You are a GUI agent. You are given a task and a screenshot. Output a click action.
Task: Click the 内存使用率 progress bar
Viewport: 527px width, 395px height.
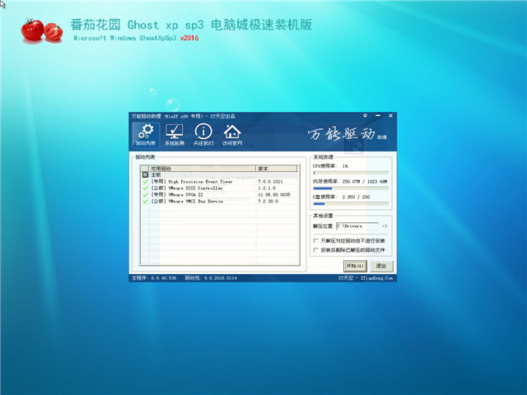(x=351, y=188)
